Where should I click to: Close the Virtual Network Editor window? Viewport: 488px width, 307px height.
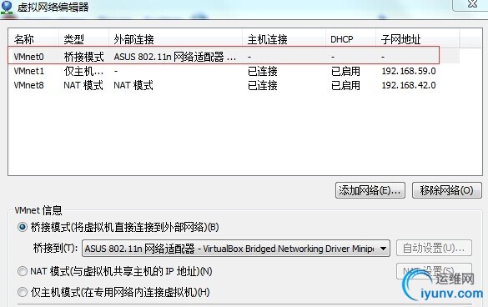[x=472, y=4]
